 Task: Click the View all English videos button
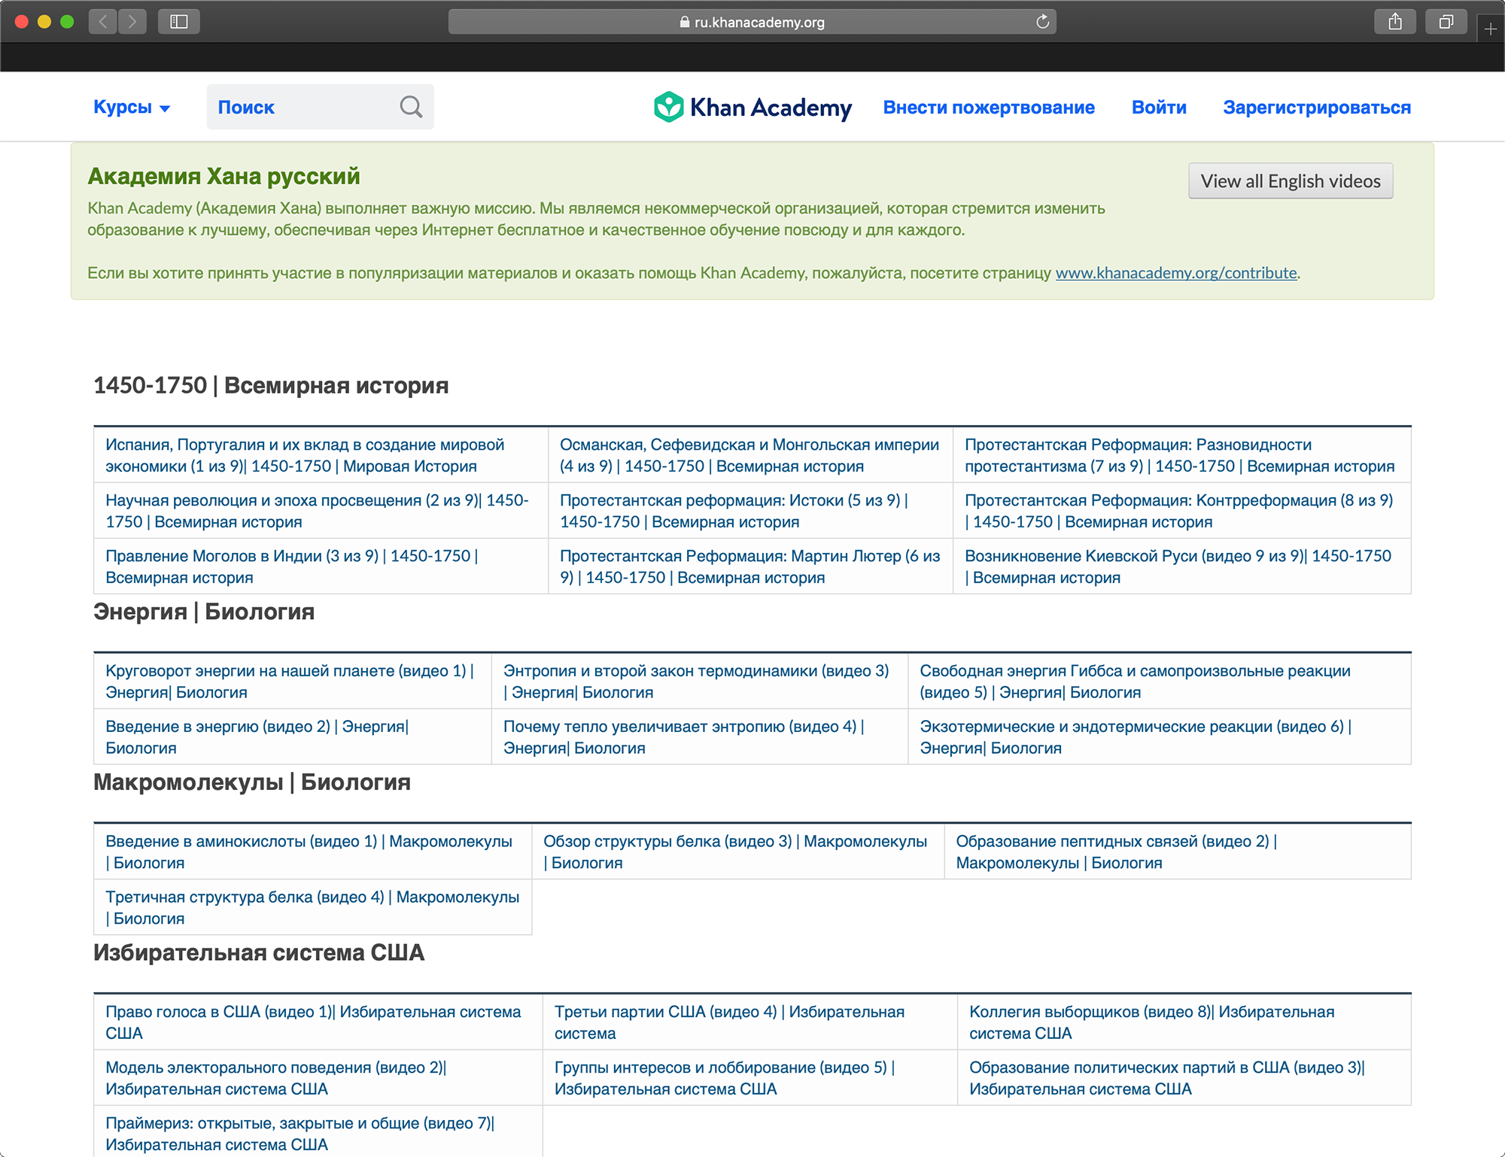coord(1291,181)
